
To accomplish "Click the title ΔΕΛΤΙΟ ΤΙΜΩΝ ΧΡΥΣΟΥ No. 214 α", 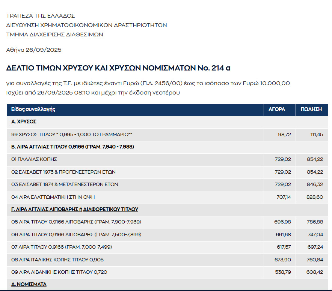I will point(118,68).
